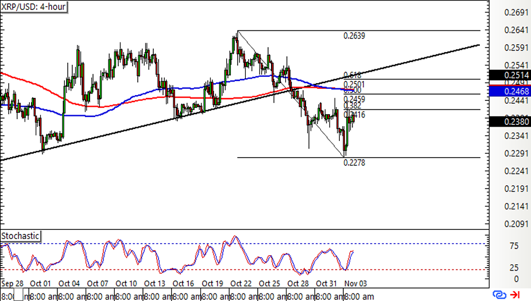
Task: Click the Sep 28 date label
Action: (x=12, y=283)
